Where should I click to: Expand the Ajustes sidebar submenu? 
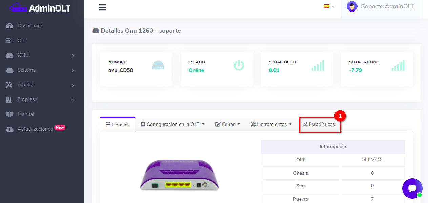click(40, 85)
